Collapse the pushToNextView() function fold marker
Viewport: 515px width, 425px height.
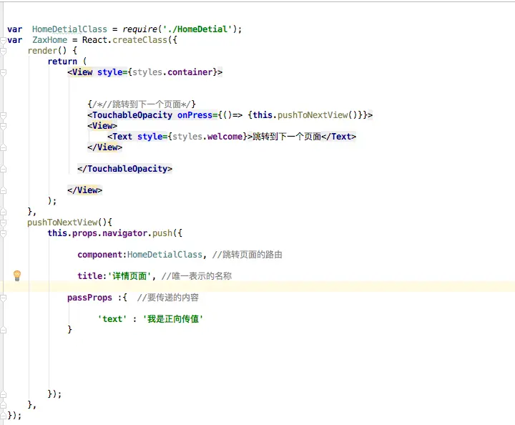point(3,223)
